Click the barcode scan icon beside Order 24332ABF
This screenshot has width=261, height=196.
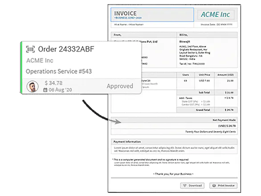[30, 49]
